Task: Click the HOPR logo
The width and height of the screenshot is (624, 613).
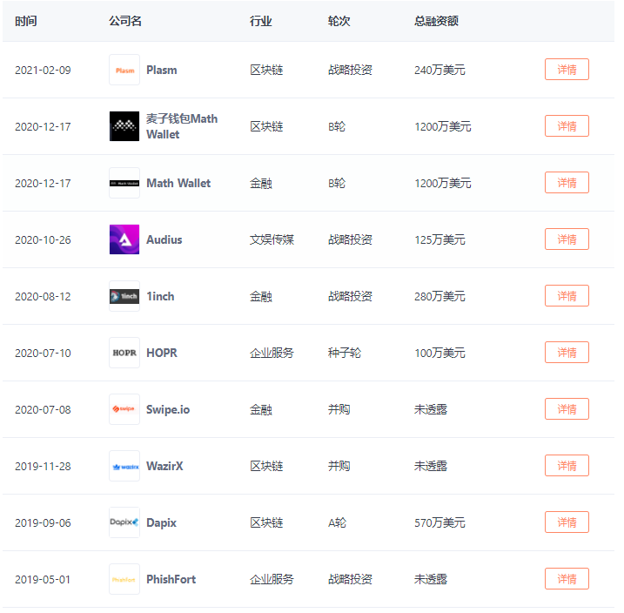Action: [124, 353]
